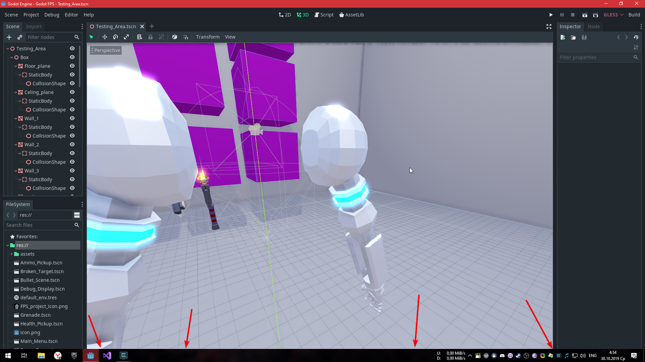
Task: Click the Build button
Action: tap(634, 14)
